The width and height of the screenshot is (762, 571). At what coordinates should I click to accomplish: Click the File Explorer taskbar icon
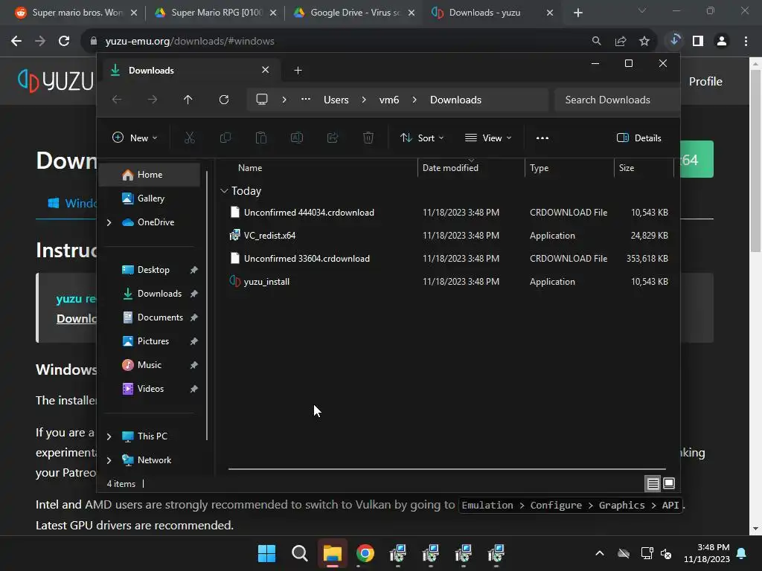(333, 553)
